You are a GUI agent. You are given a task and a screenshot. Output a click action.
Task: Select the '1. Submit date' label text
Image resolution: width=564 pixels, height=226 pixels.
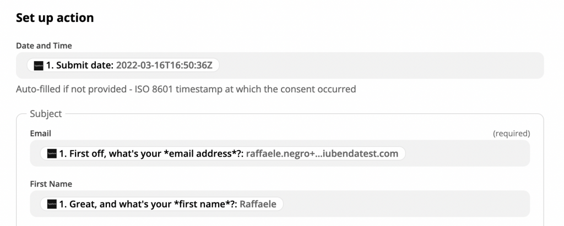pyautogui.click(x=80, y=65)
